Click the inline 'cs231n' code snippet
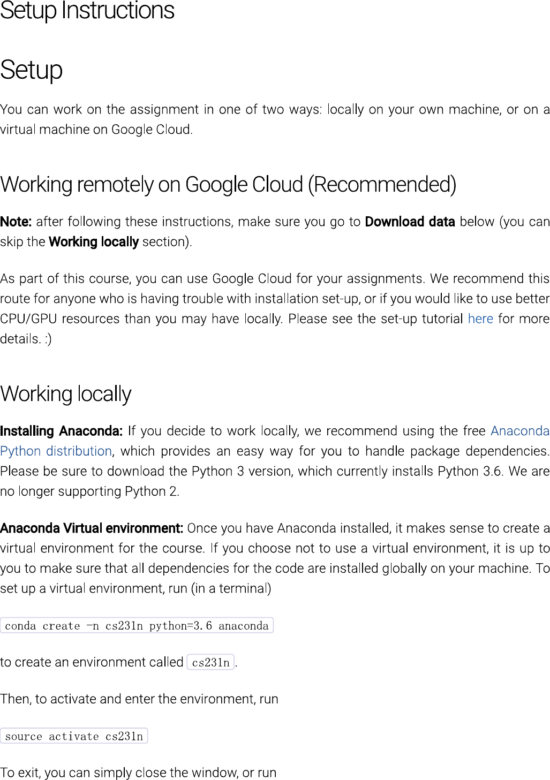 pyautogui.click(x=210, y=662)
